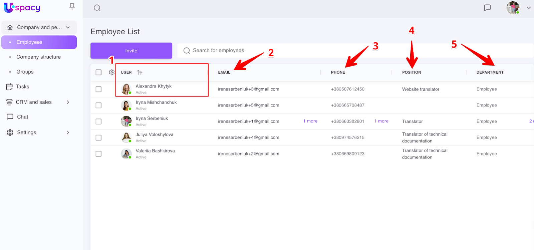Open the chat messages icon in header
Viewport: 534px width, 250px height.
click(x=487, y=8)
